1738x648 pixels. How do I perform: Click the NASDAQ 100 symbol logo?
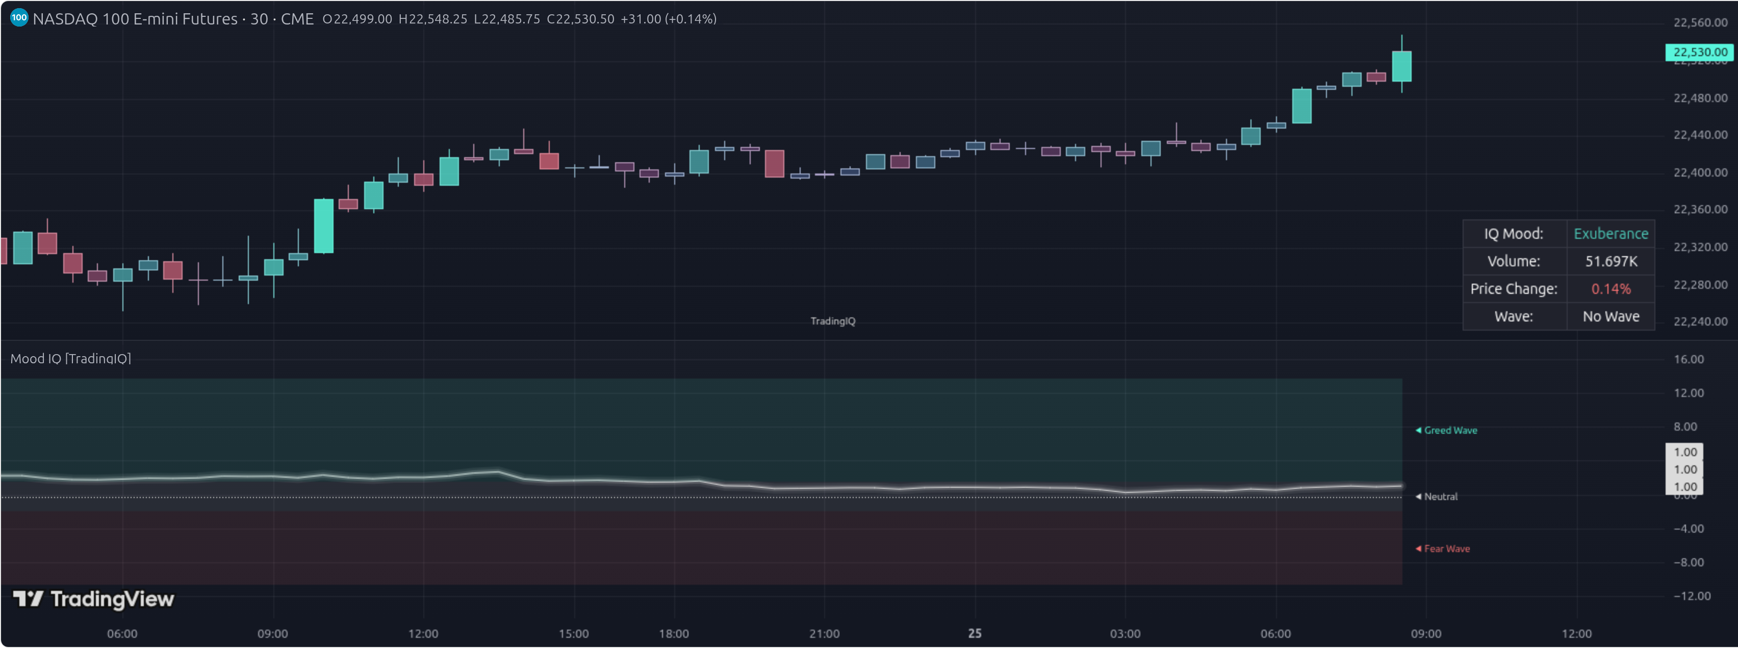click(19, 18)
